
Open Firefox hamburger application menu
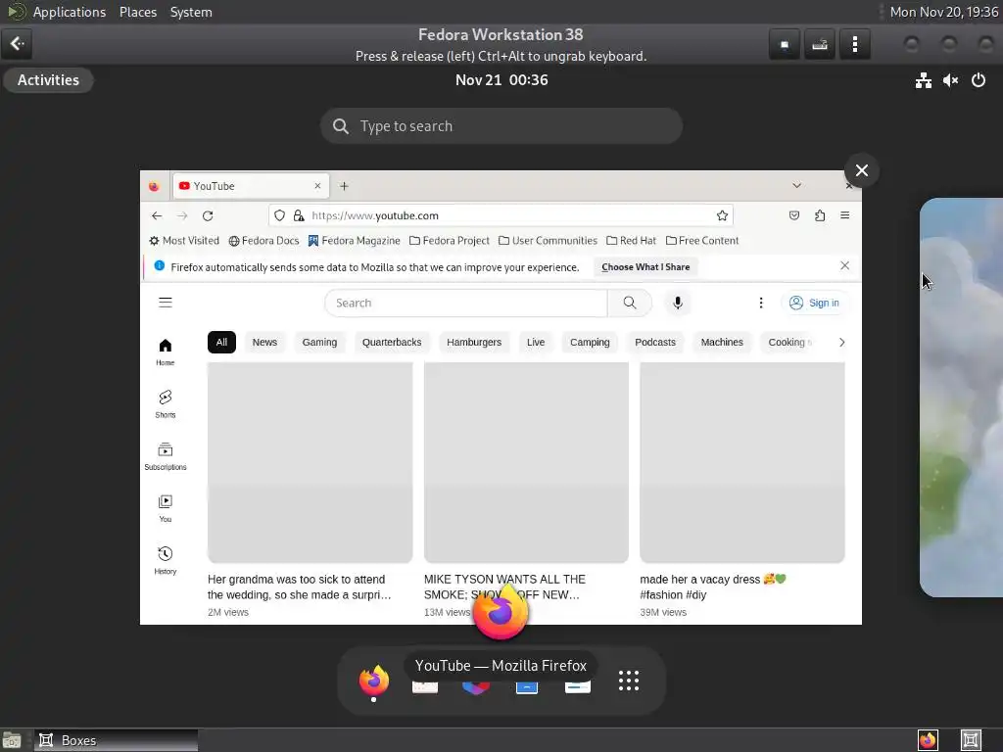[x=845, y=215]
